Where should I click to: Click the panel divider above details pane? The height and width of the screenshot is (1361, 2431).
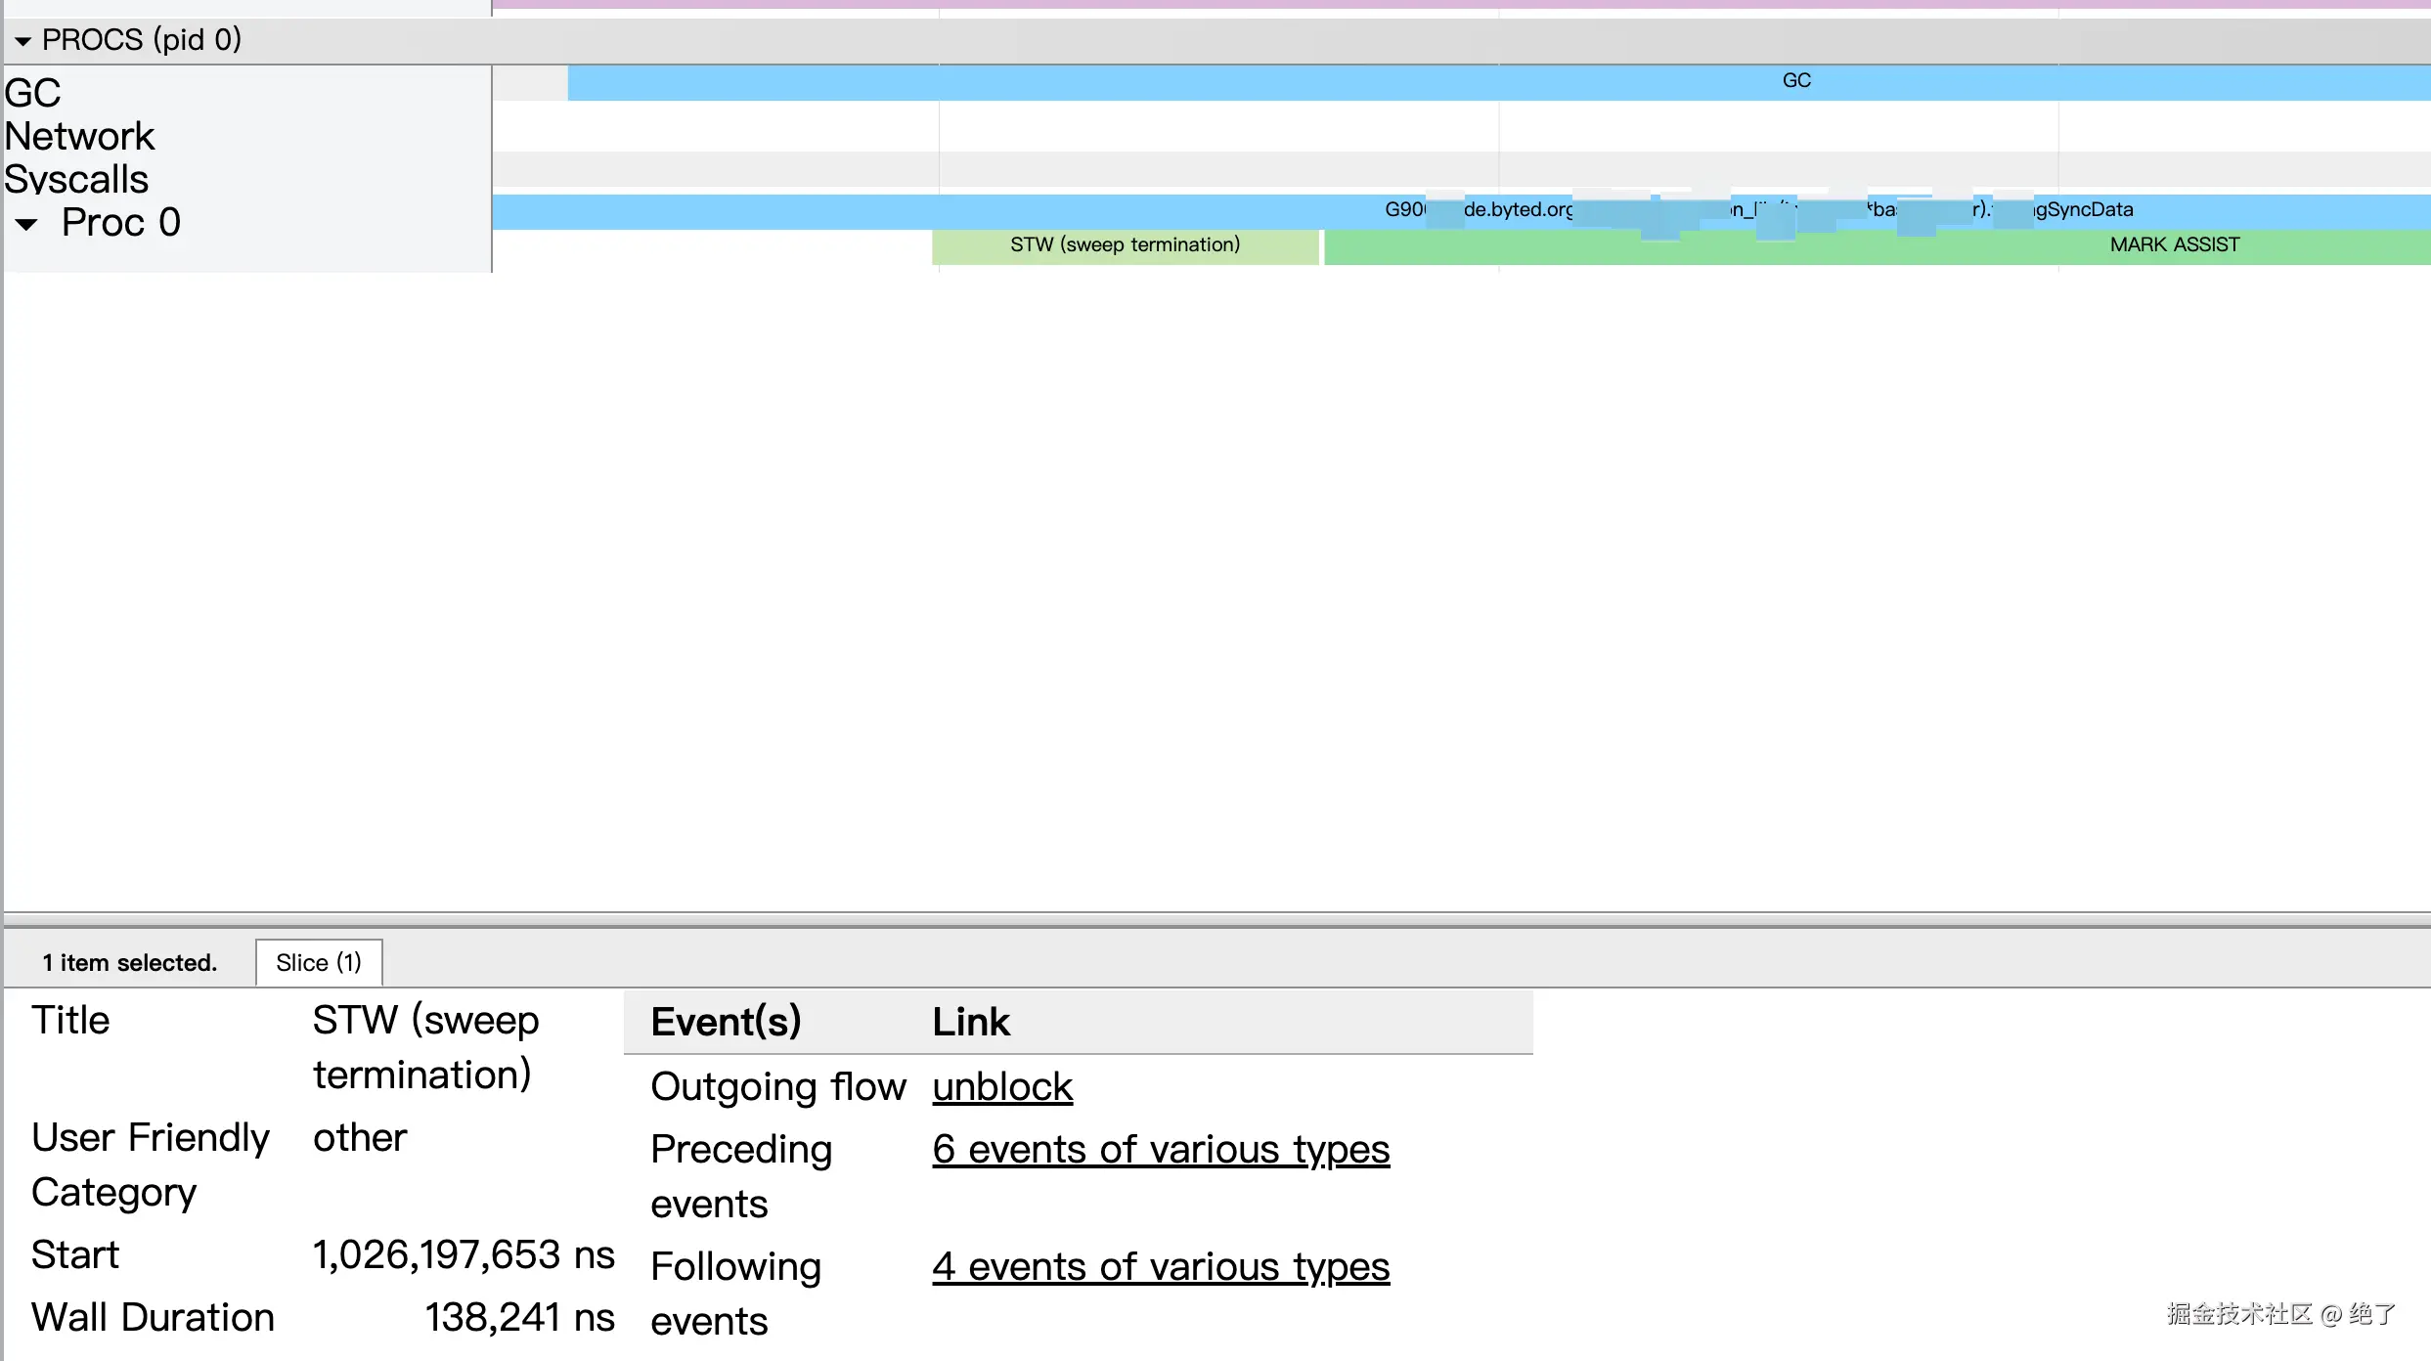click(x=1215, y=920)
